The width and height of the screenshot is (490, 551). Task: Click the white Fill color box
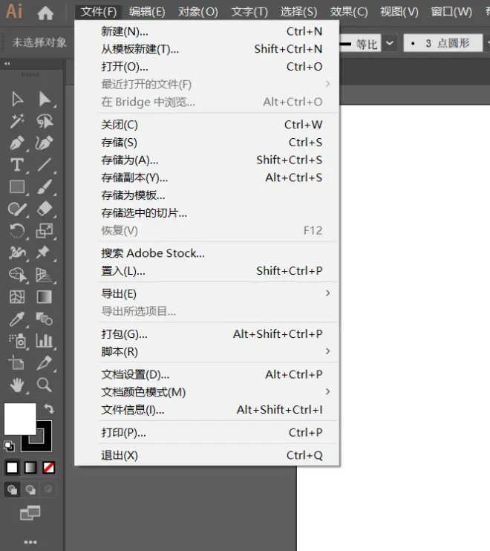(x=20, y=419)
